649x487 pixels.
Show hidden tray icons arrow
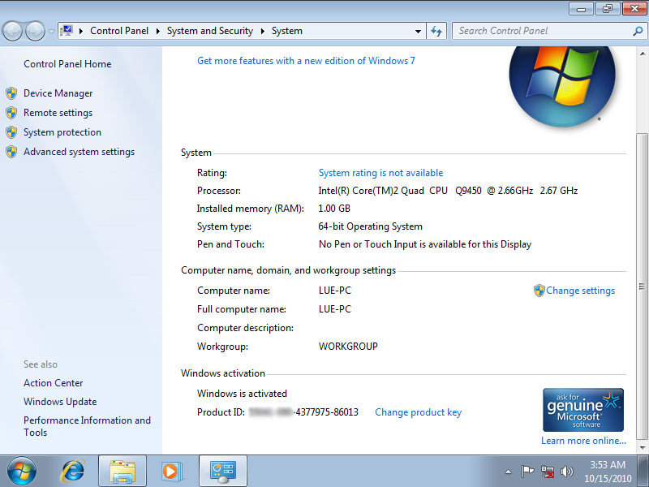pos(509,472)
